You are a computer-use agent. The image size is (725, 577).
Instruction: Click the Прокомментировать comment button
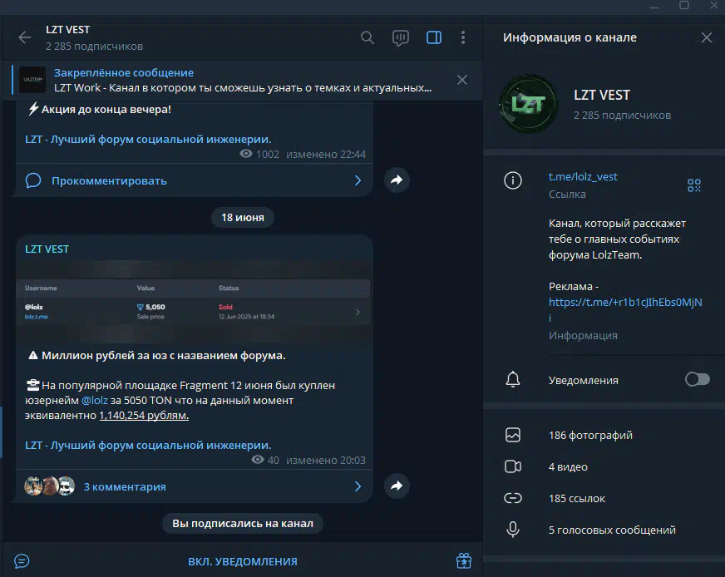[x=195, y=180]
